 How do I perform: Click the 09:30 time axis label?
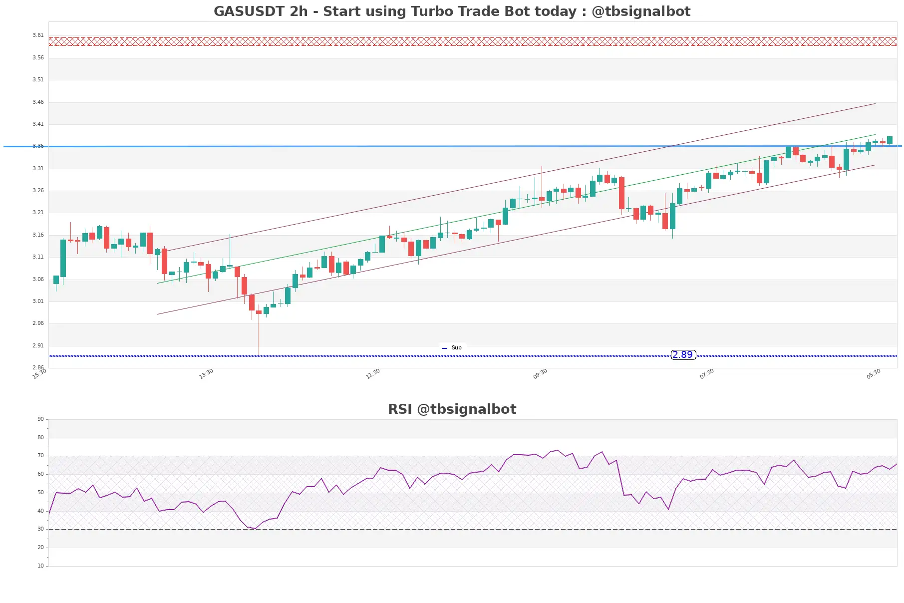[x=540, y=374]
